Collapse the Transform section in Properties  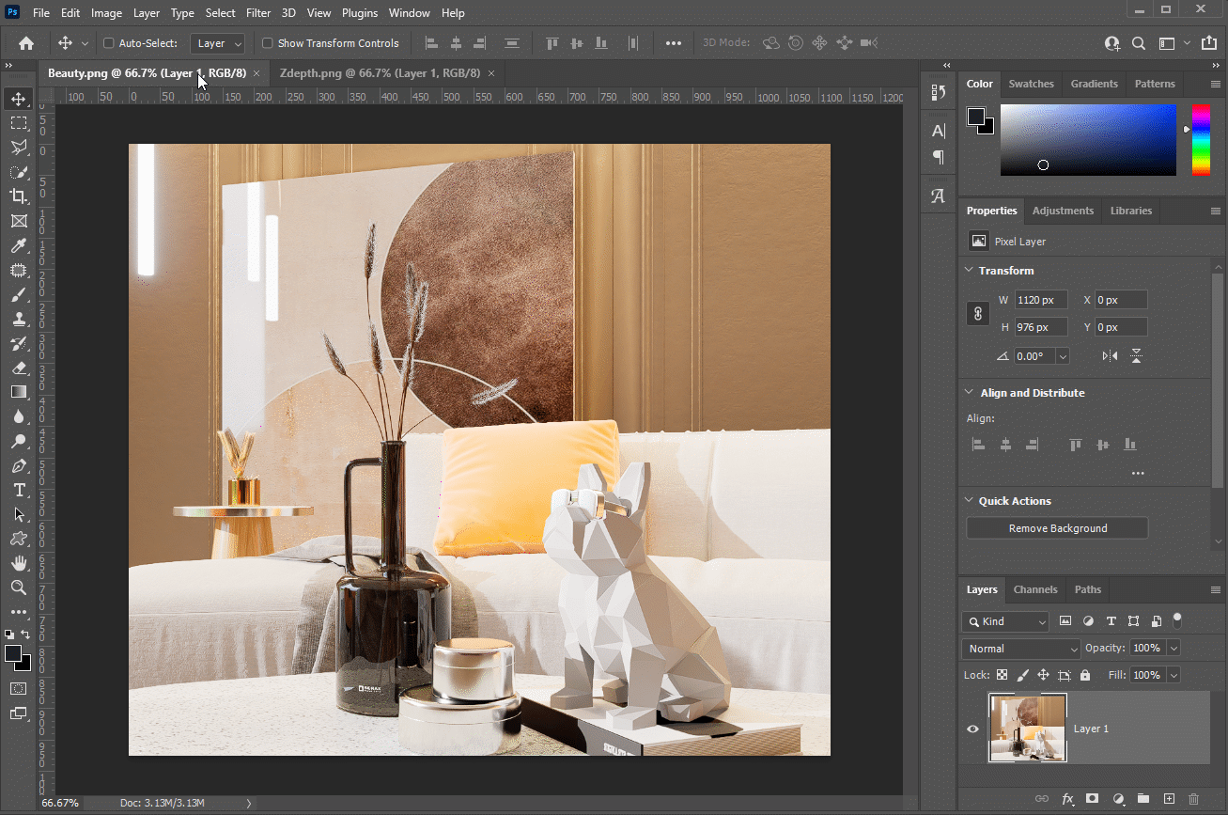(970, 271)
